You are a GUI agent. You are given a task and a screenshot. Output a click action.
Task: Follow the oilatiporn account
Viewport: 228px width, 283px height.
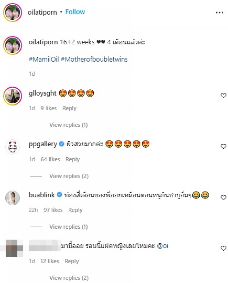pyautogui.click(x=75, y=12)
